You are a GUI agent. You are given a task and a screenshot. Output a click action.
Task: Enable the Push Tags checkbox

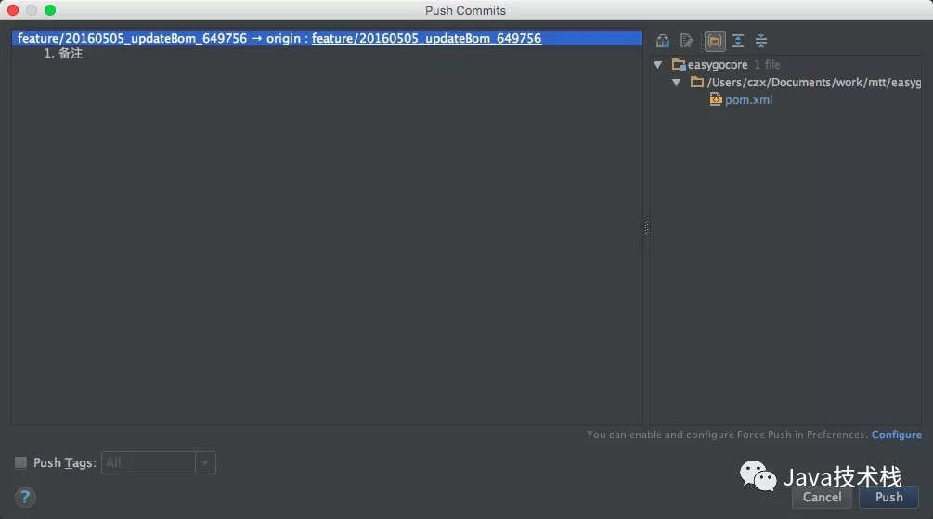pyautogui.click(x=20, y=462)
